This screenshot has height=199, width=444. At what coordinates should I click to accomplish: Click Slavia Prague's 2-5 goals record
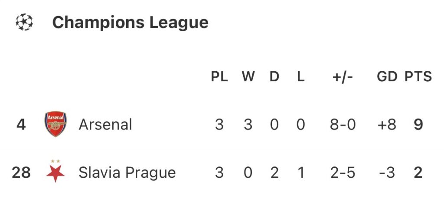(343, 172)
